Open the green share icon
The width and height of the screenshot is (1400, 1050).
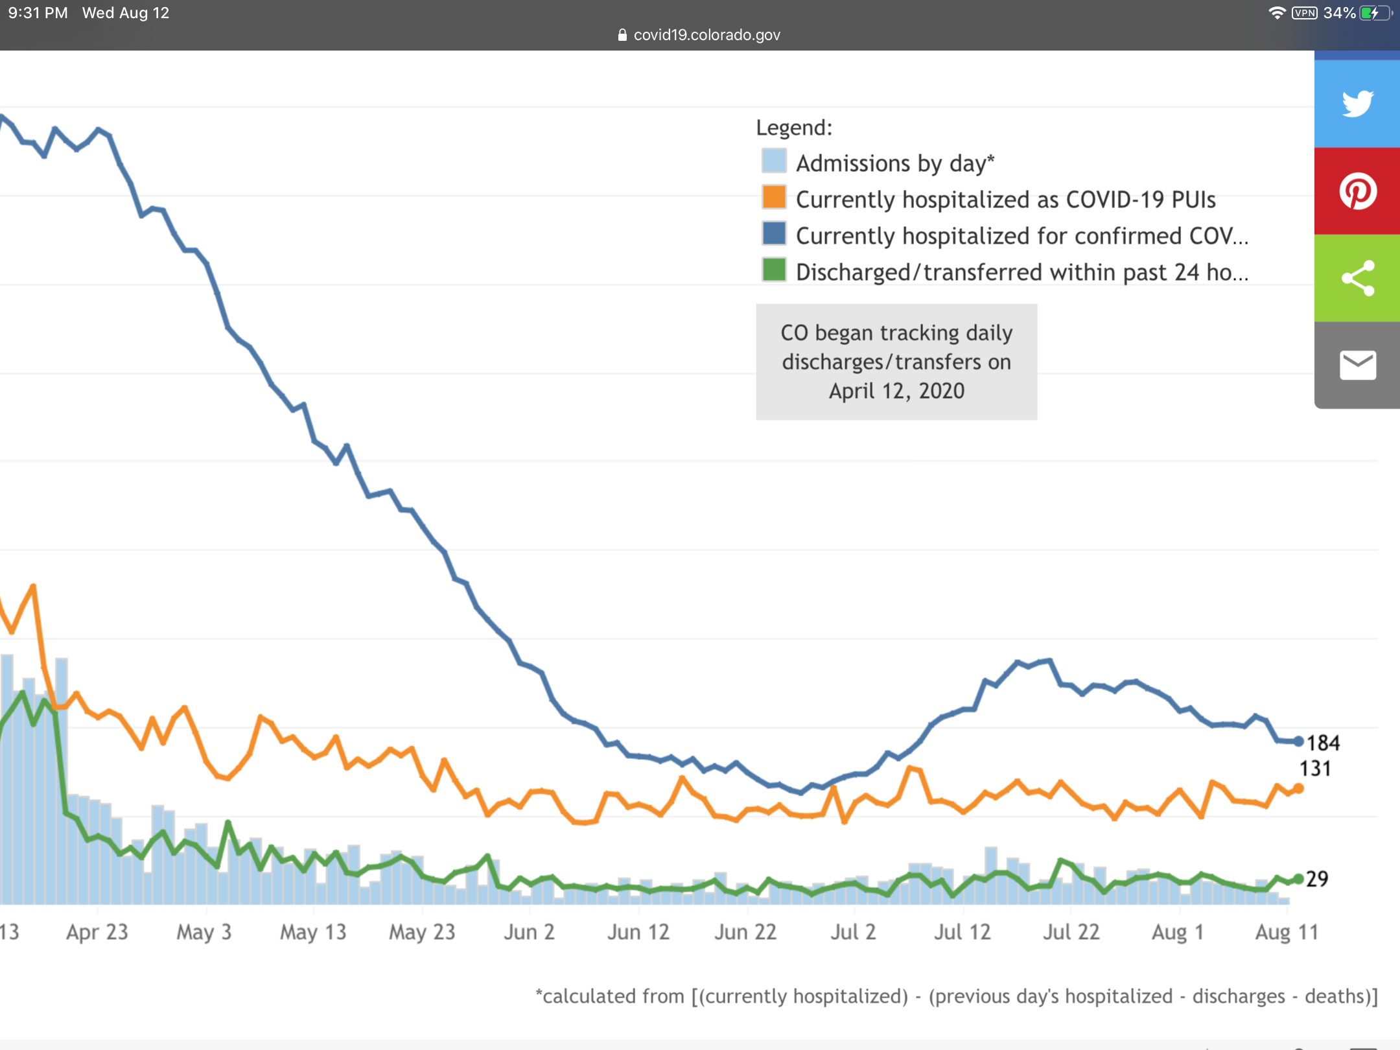click(1357, 278)
